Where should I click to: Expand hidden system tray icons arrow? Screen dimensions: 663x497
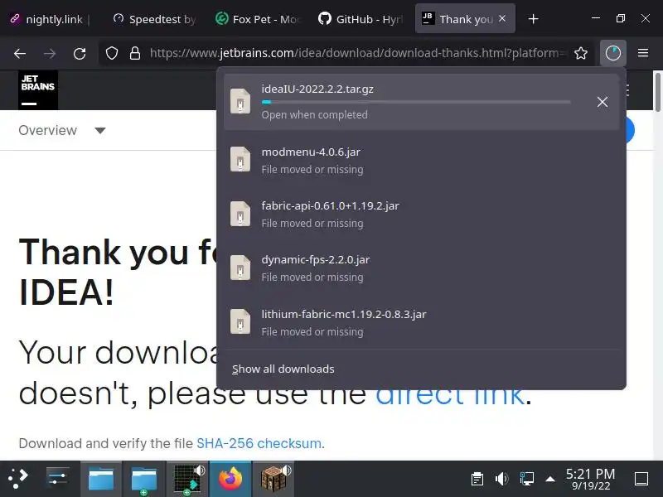click(550, 480)
